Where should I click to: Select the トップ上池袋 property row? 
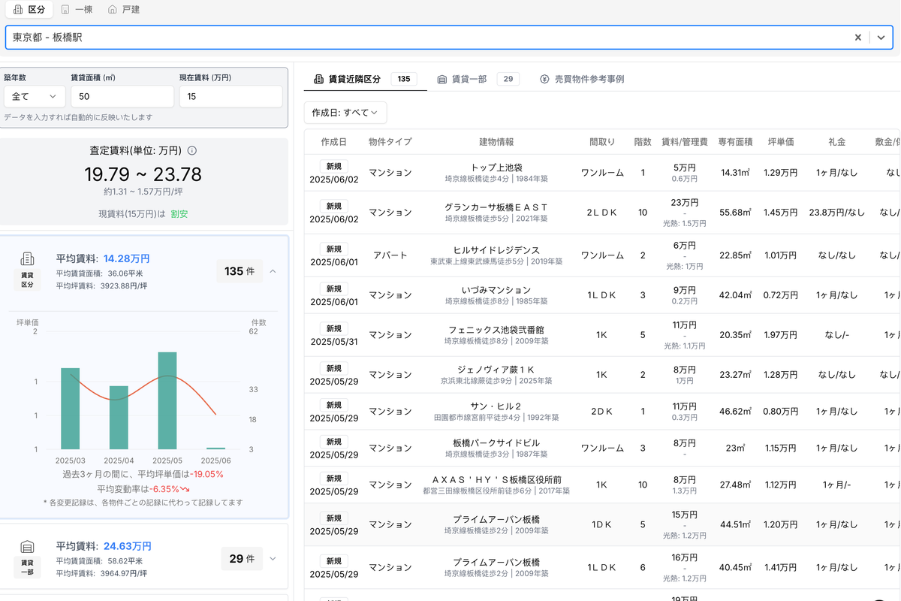(x=602, y=173)
